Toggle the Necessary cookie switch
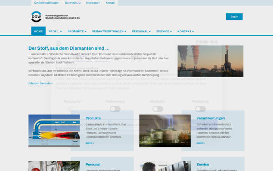Screen dimensions: 273x171 click(72, 109)
